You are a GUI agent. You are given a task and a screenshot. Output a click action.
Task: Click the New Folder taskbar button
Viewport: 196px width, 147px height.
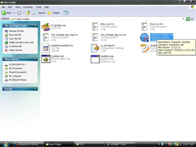point(59,144)
